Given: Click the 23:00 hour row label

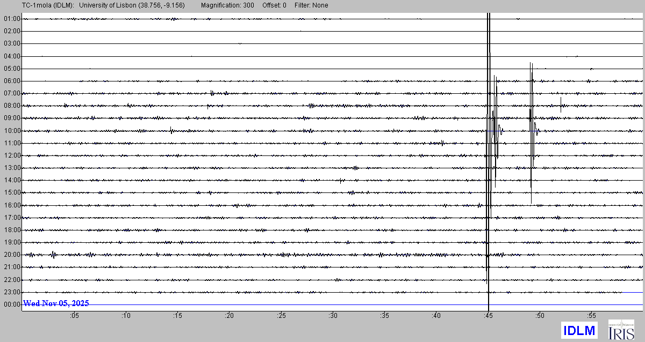Looking at the screenshot, I should [x=12, y=292].
